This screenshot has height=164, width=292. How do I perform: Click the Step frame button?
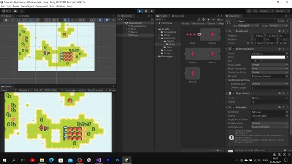click(152, 11)
